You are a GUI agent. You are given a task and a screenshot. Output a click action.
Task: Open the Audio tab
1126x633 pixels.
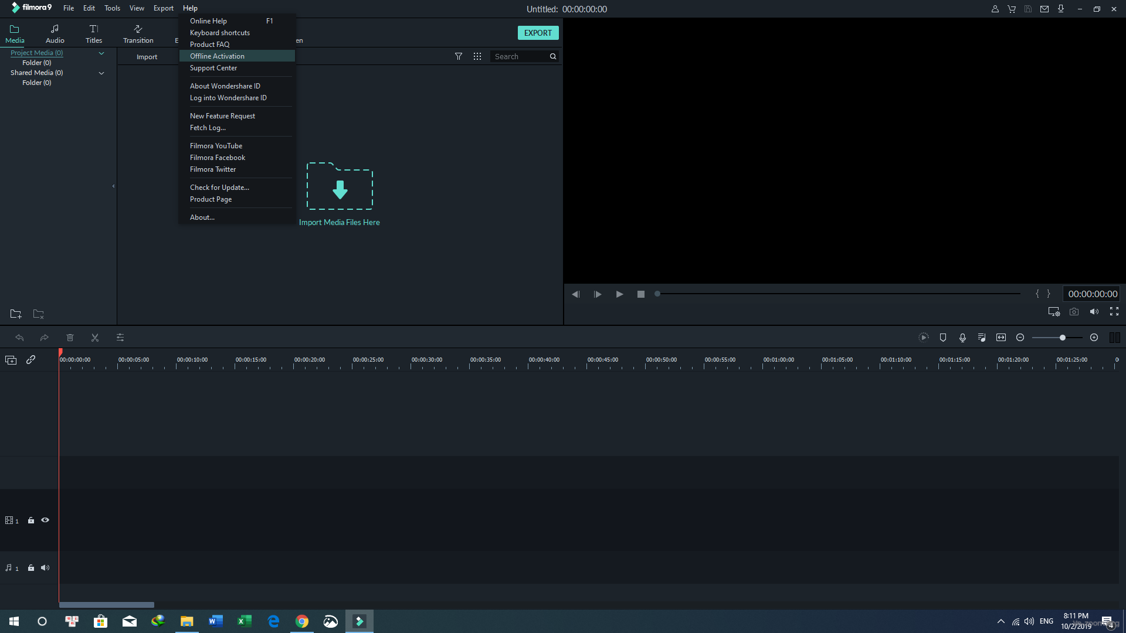(x=55, y=34)
